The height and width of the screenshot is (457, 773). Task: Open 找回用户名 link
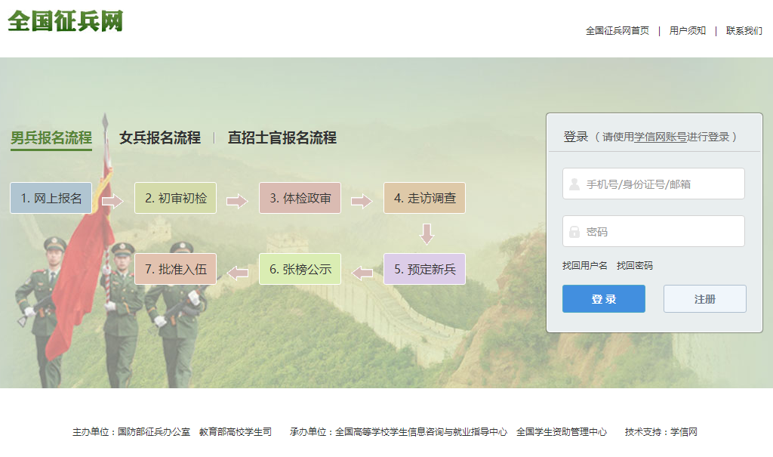pos(586,266)
